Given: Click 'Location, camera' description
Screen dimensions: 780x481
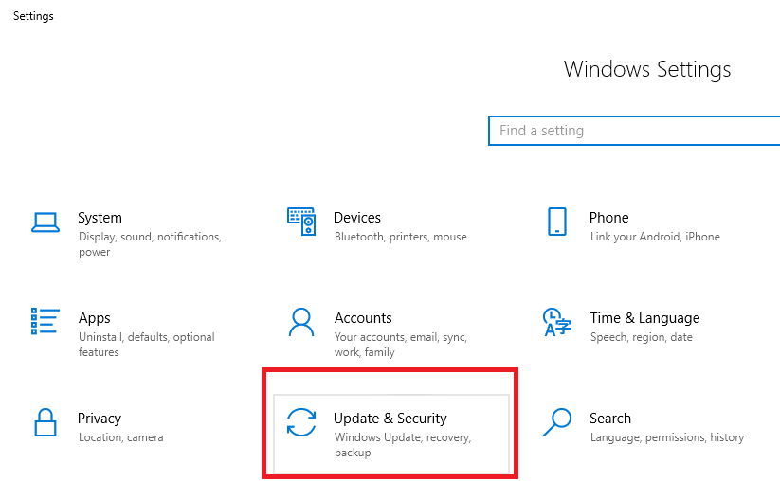Looking at the screenshot, I should pyautogui.click(x=121, y=437).
